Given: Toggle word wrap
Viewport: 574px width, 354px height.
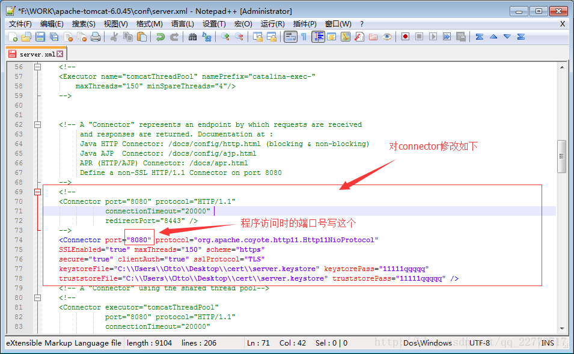Looking at the screenshot, I should click(290, 37).
